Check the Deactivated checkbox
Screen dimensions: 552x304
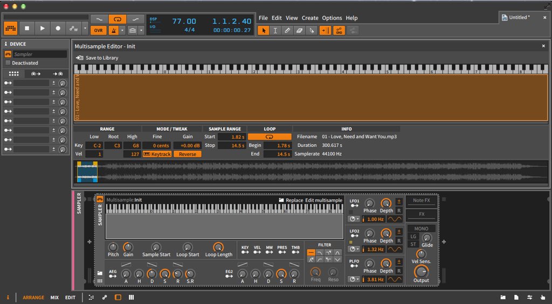[8, 63]
